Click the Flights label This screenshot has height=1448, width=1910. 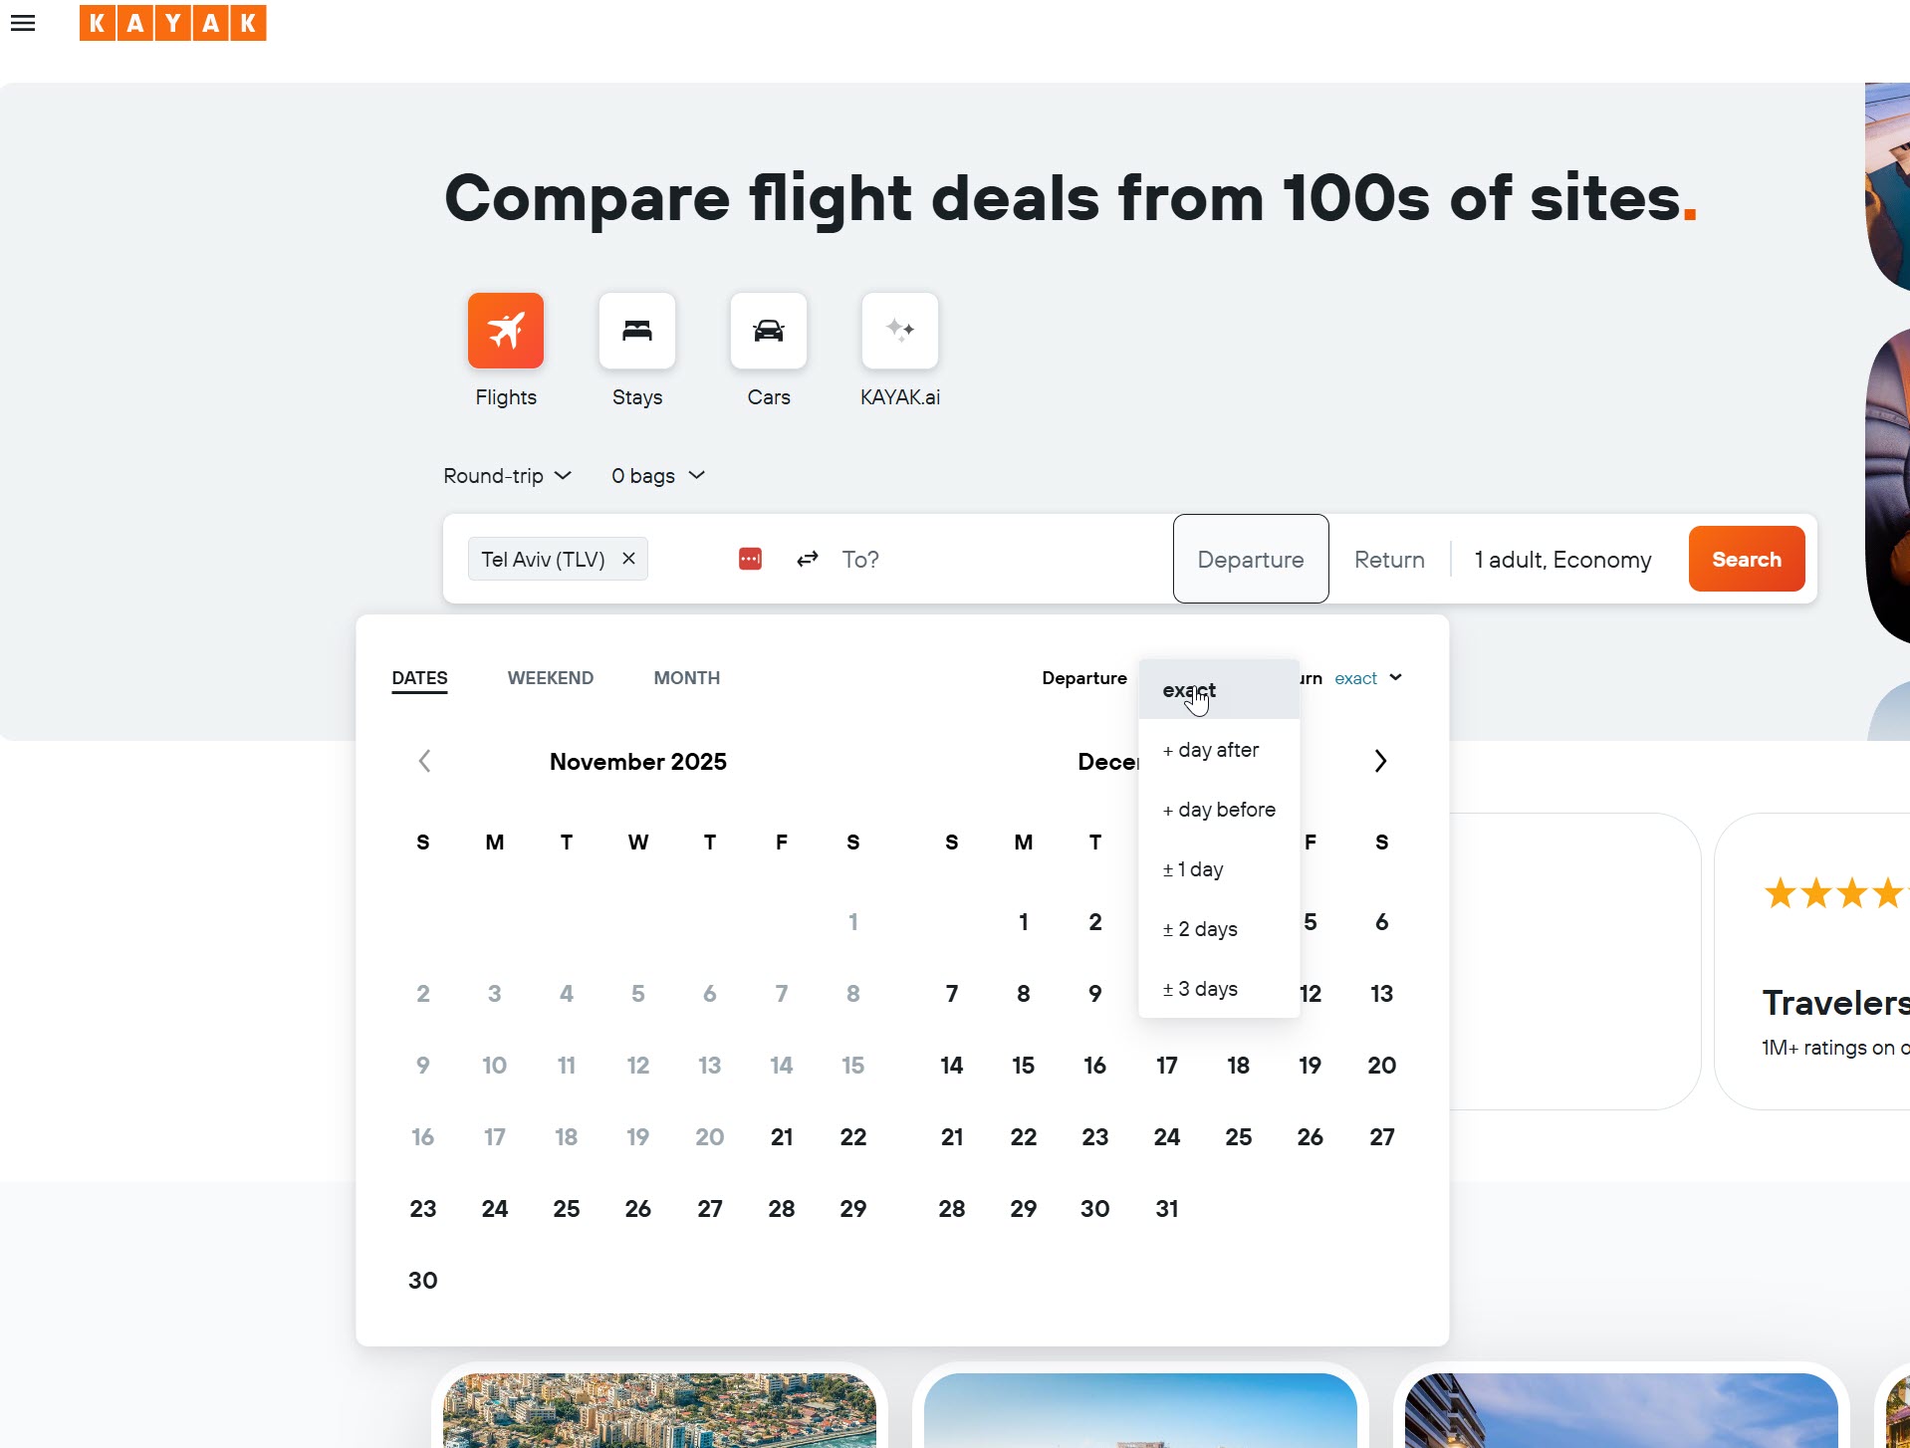coord(506,397)
